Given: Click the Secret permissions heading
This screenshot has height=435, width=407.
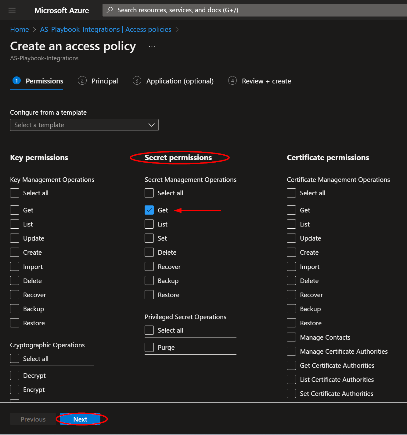Looking at the screenshot, I should click(178, 158).
